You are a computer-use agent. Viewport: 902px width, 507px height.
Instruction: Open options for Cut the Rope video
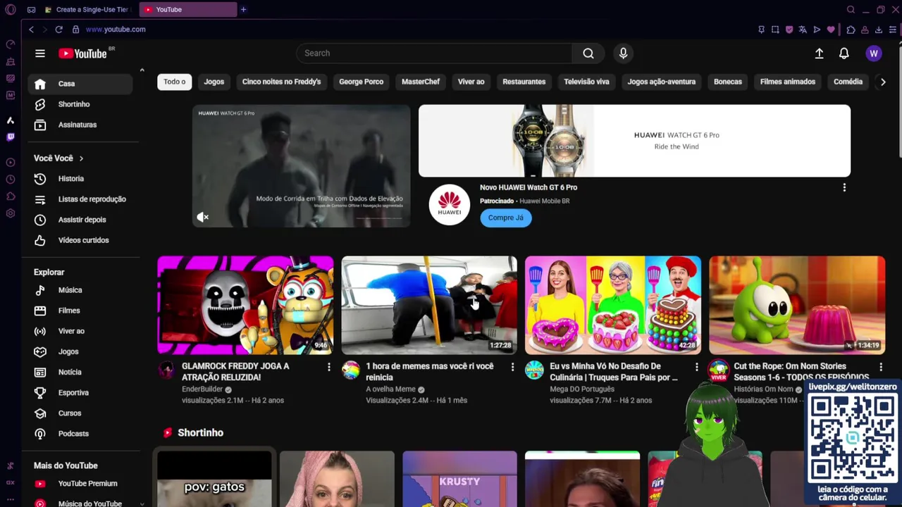(x=880, y=367)
